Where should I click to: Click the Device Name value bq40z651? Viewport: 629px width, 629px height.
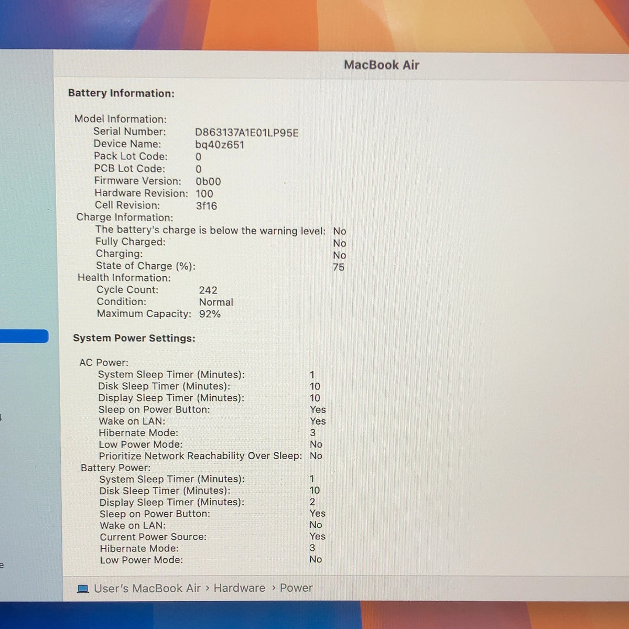[220, 145]
